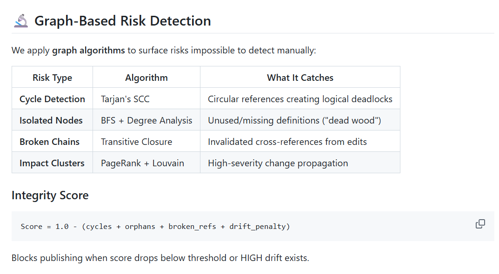Image resolution: width=499 pixels, height=274 pixels.
Task: Click the bold graph algorithms text
Action: click(x=88, y=50)
